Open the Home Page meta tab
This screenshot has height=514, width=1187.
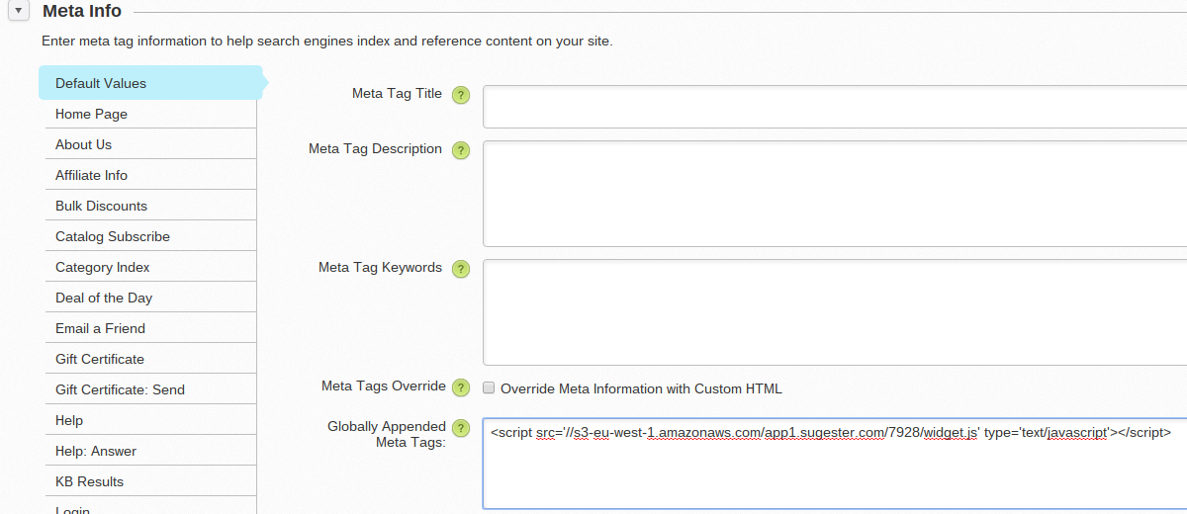click(91, 114)
